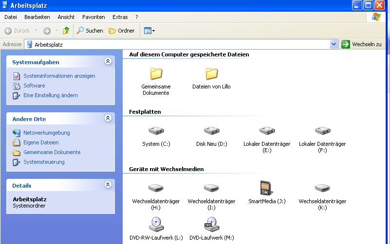Open Lokaler Datenträger (E:) drive icon
The height and width of the screenshot is (244, 390).
(x=267, y=130)
